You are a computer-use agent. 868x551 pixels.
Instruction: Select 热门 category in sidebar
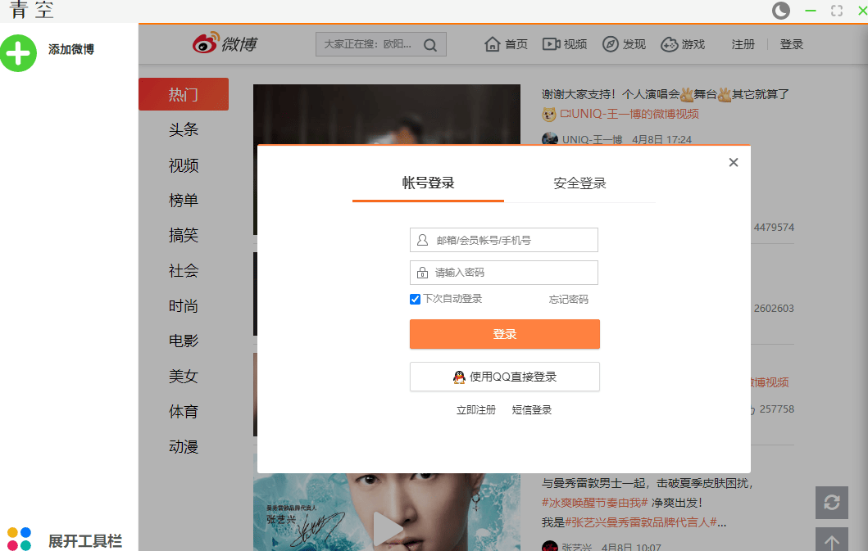tap(184, 95)
